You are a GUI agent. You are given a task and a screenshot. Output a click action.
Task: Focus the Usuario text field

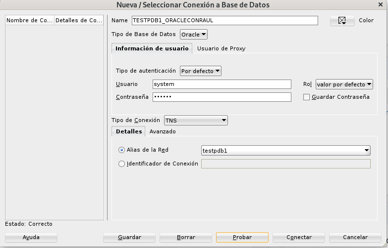[222, 84]
